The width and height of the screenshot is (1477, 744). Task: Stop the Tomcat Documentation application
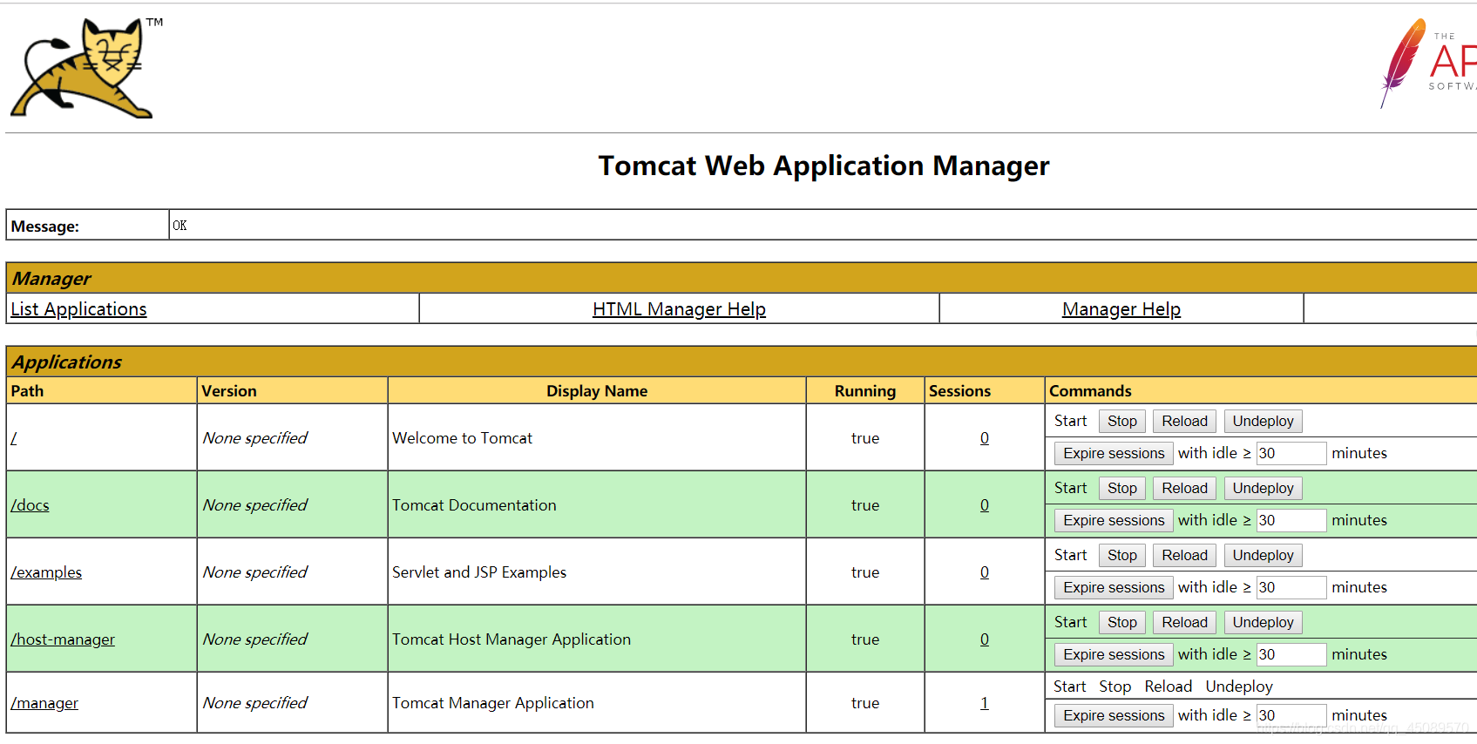pos(1122,489)
